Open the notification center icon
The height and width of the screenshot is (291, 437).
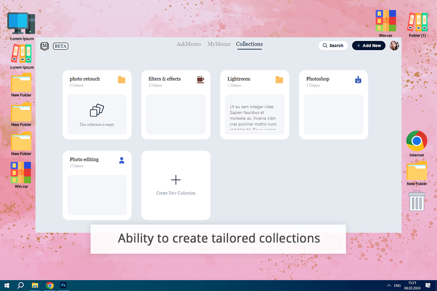[x=428, y=286]
